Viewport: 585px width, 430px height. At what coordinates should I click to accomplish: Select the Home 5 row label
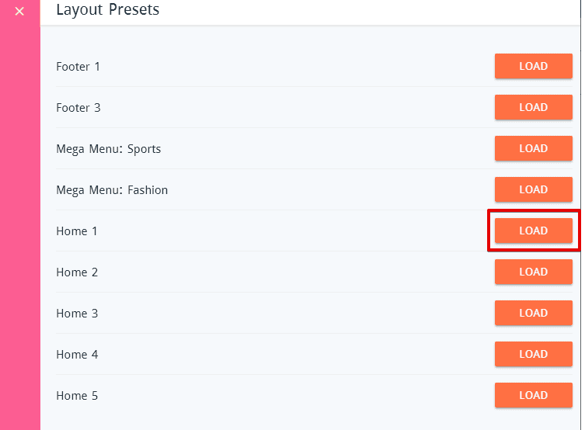77,396
